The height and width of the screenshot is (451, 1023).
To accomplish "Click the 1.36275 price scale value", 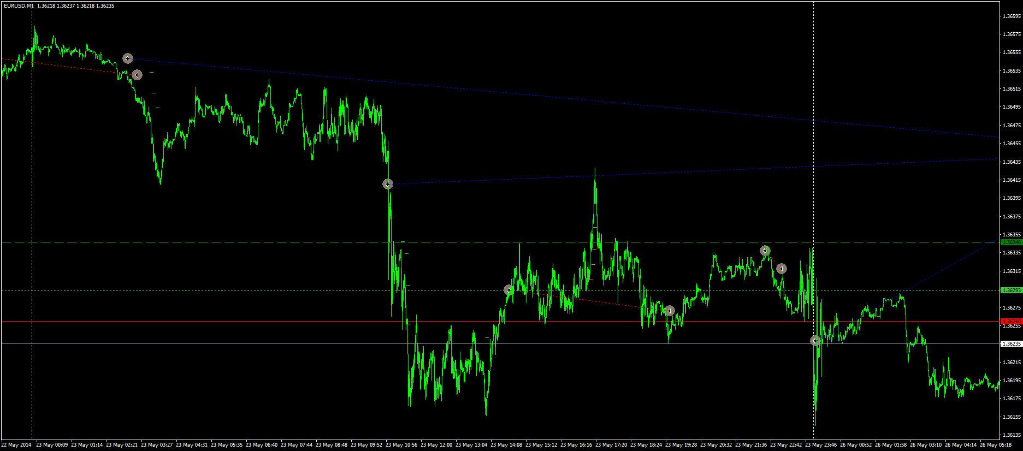I will point(1012,307).
